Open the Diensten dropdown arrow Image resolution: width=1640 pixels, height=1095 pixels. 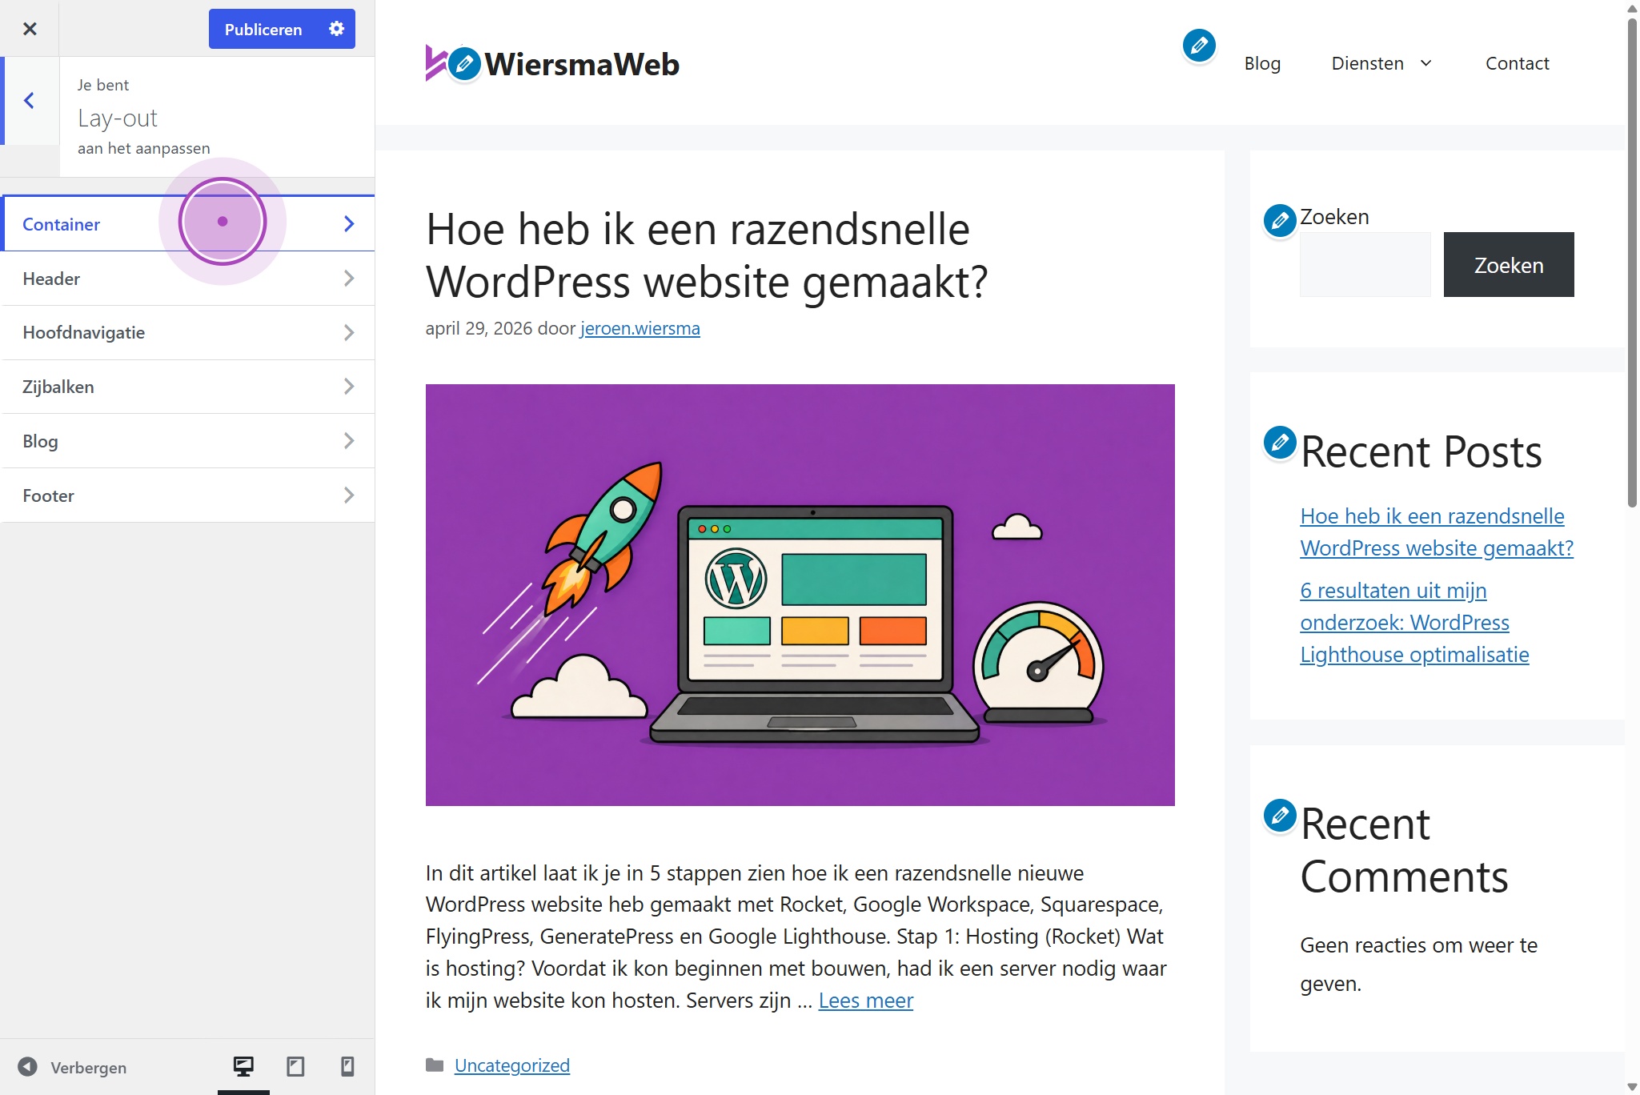pyautogui.click(x=1425, y=63)
